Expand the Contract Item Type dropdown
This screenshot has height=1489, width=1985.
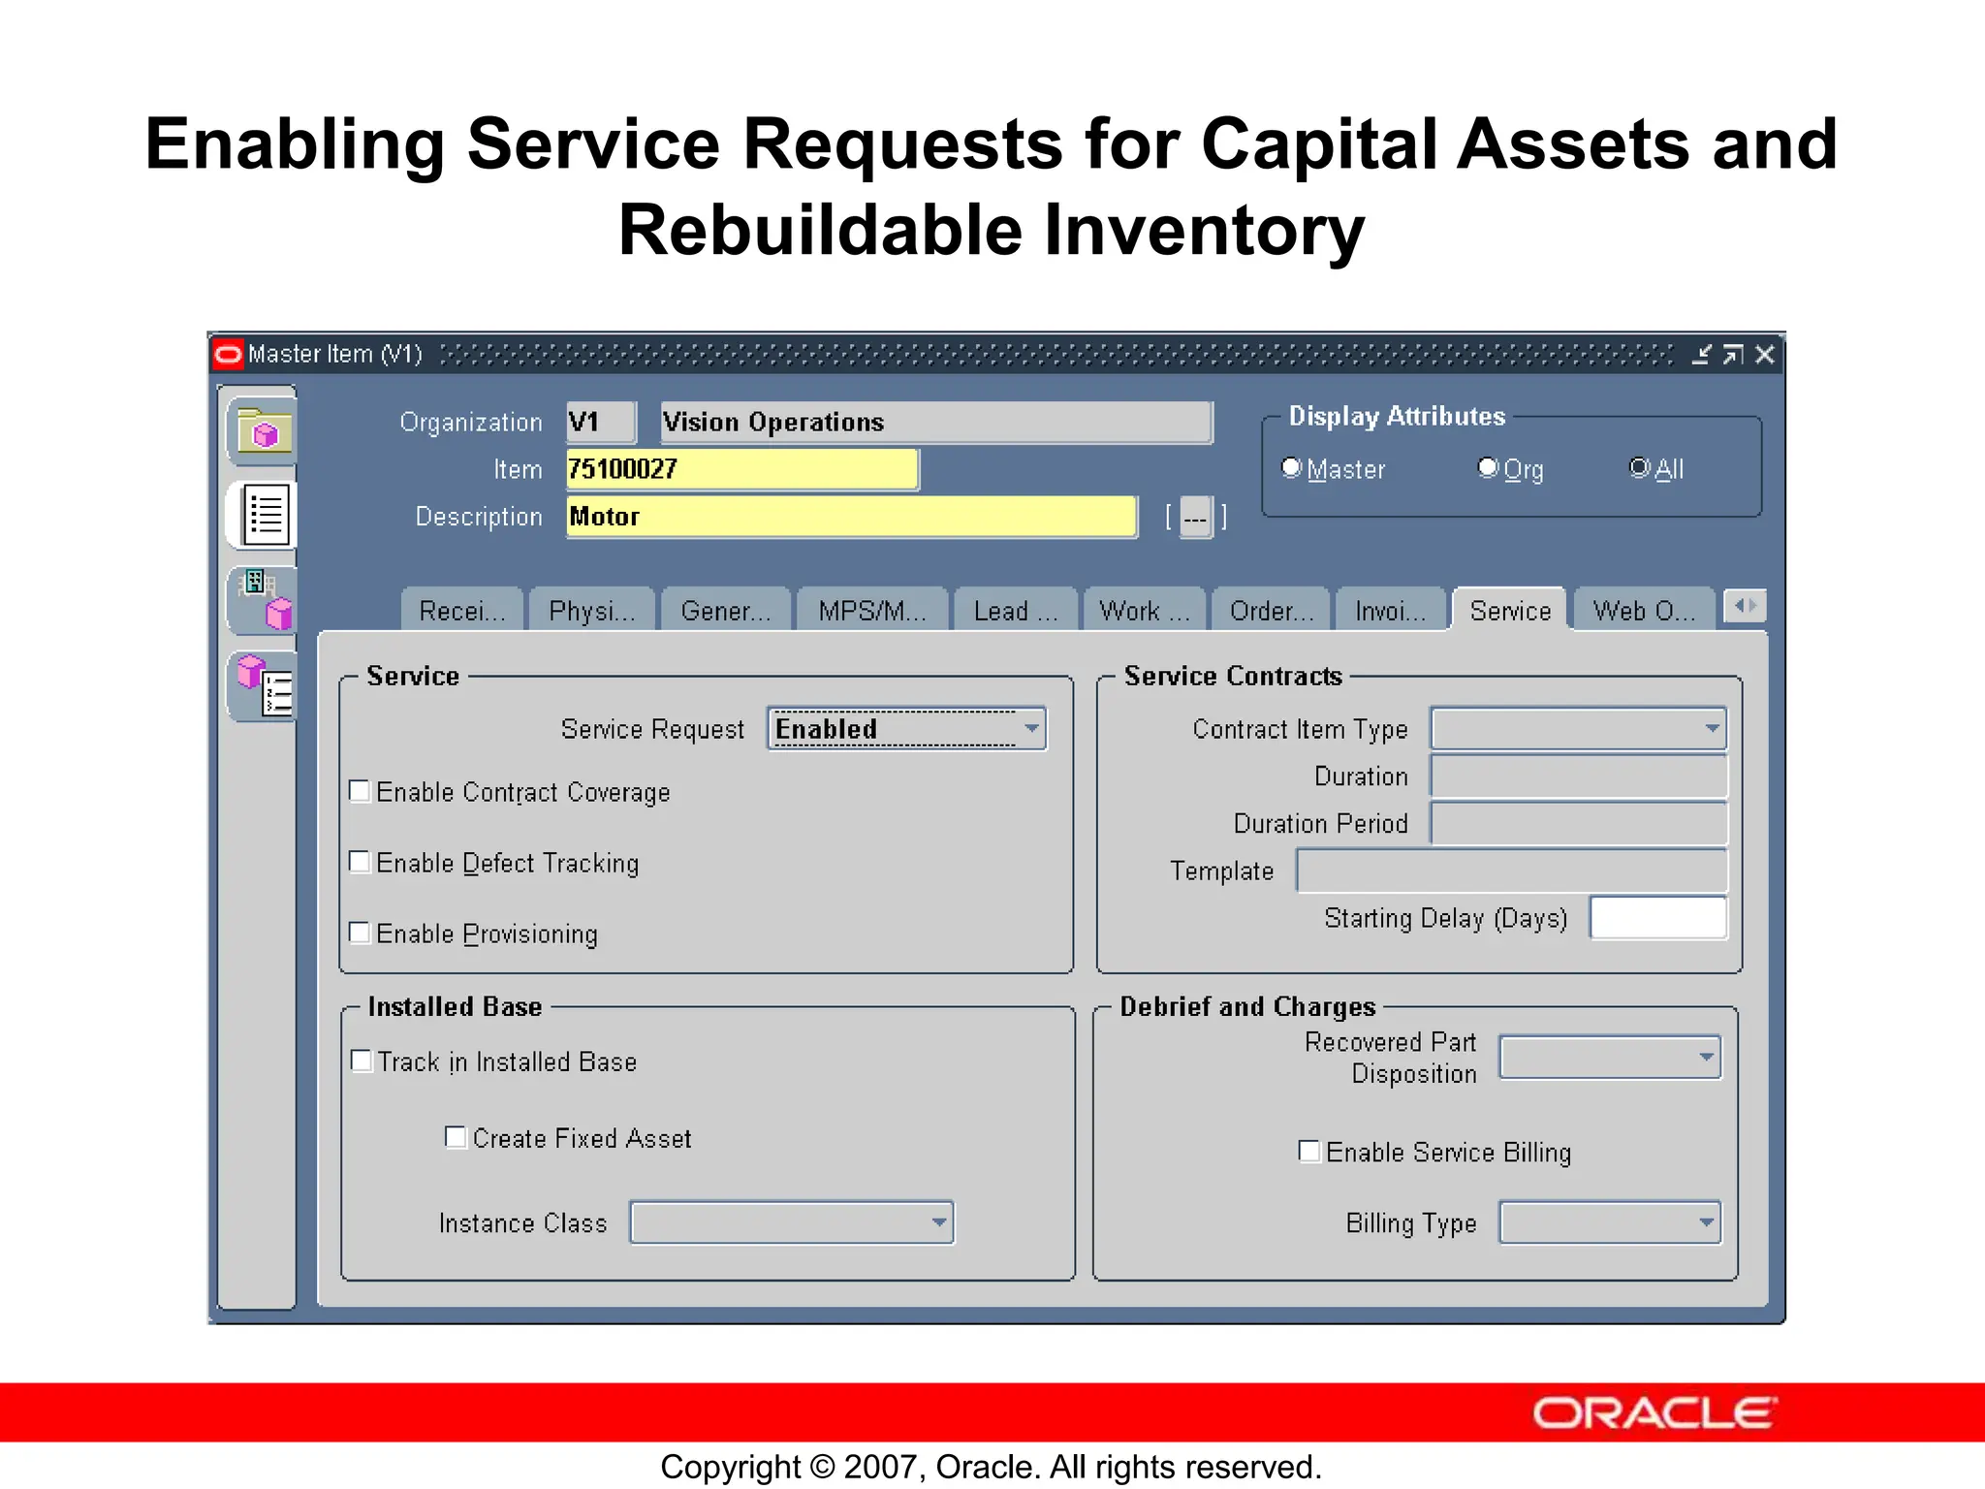pyautogui.click(x=1579, y=729)
